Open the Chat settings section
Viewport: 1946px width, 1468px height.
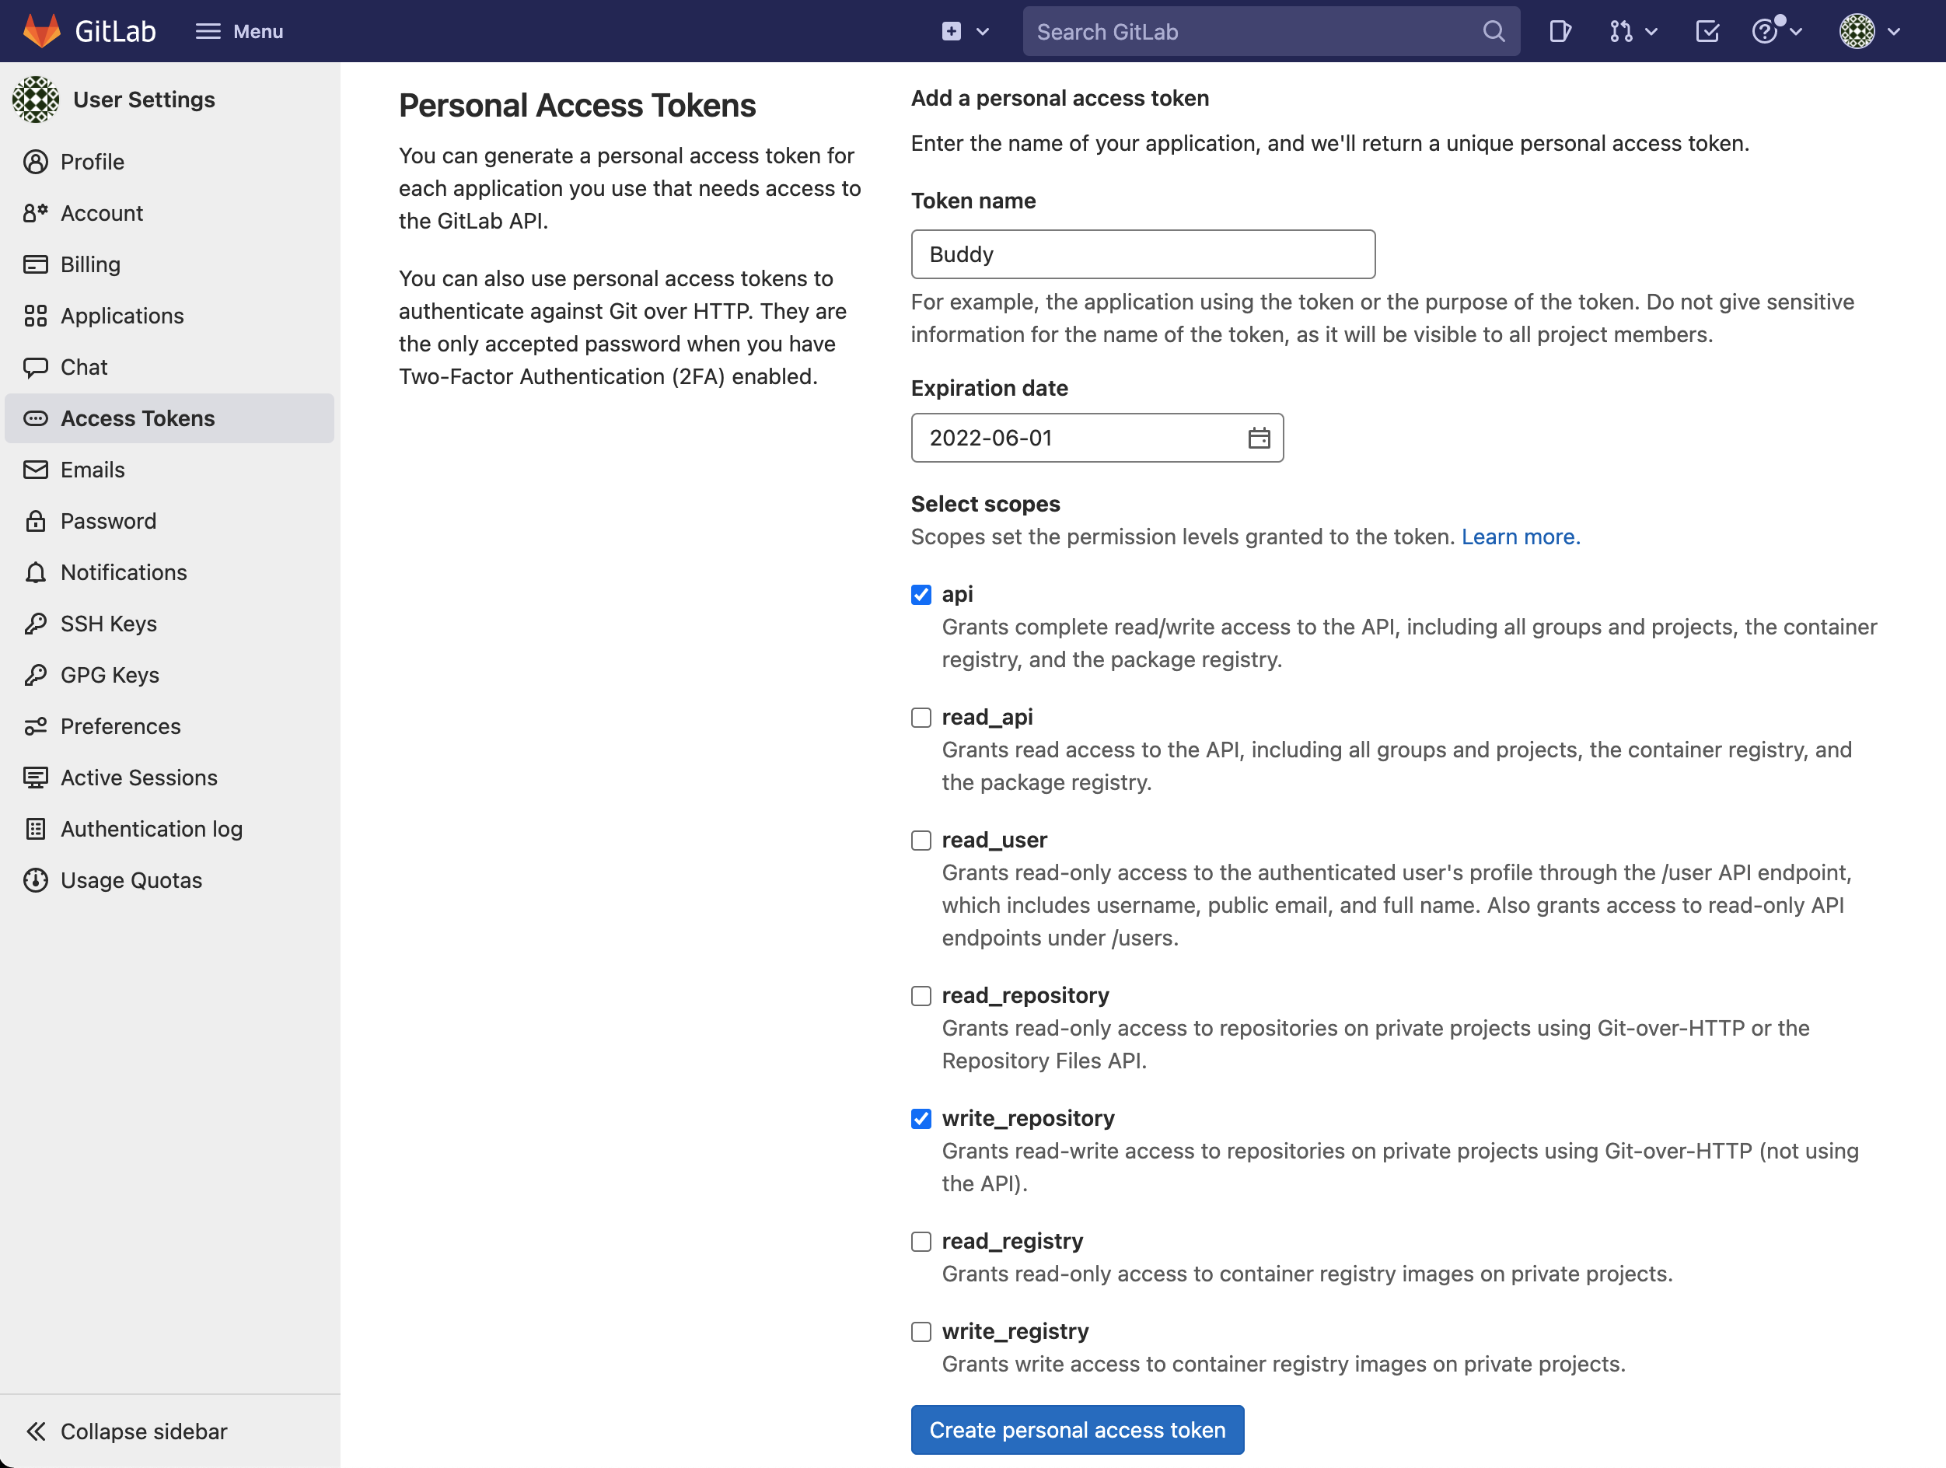coord(83,367)
